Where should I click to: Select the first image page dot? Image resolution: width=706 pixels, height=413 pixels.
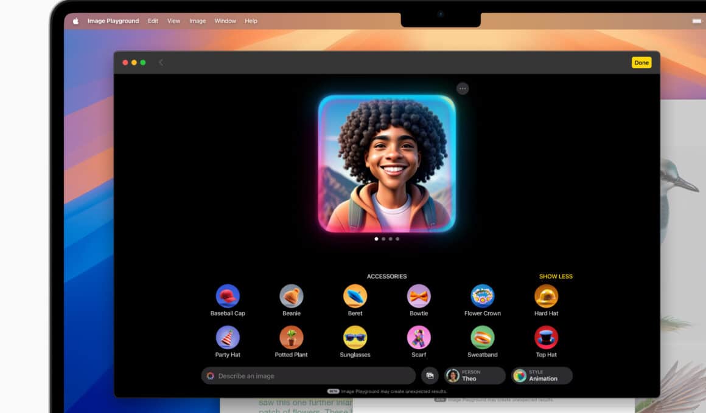coord(376,239)
